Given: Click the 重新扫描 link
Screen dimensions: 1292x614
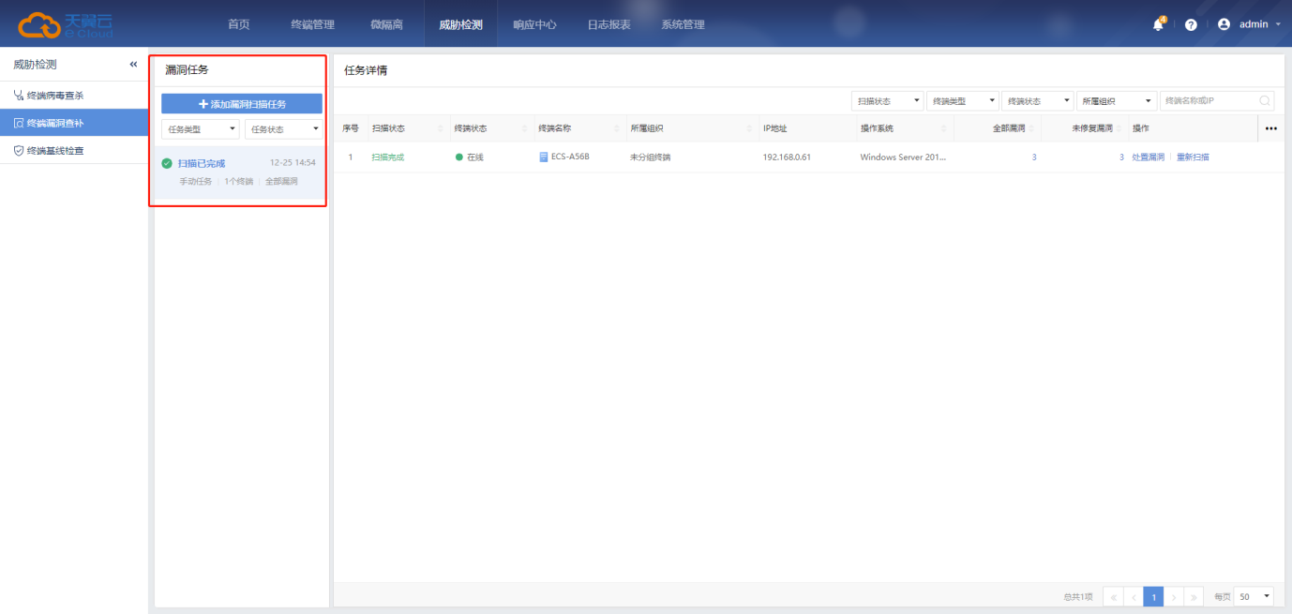Looking at the screenshot, I should tap(1193, 157).
